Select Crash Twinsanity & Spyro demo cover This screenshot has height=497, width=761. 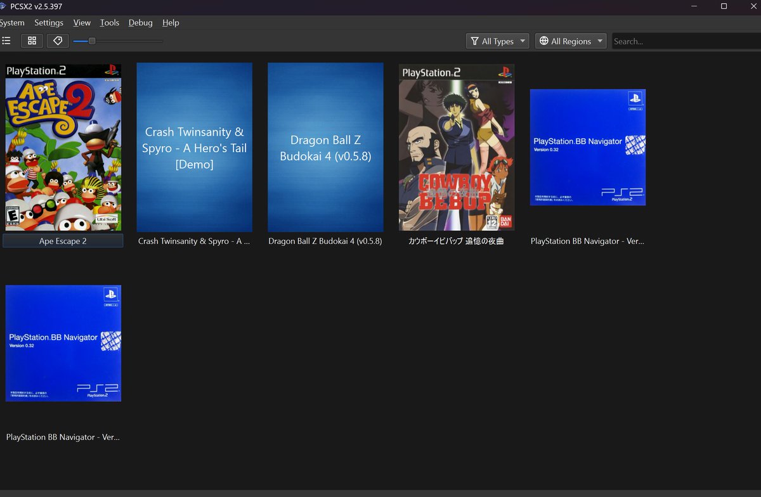click(195, 147)
